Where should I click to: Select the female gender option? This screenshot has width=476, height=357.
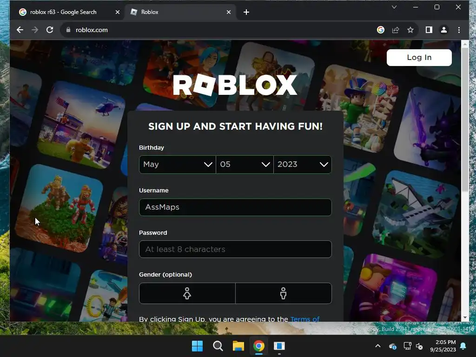[x=187, y=293]
